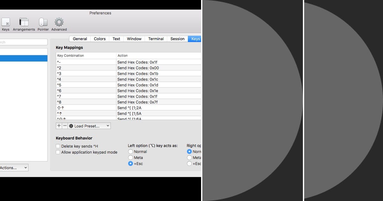Switch to the Colors tab

tap(100, 39)
